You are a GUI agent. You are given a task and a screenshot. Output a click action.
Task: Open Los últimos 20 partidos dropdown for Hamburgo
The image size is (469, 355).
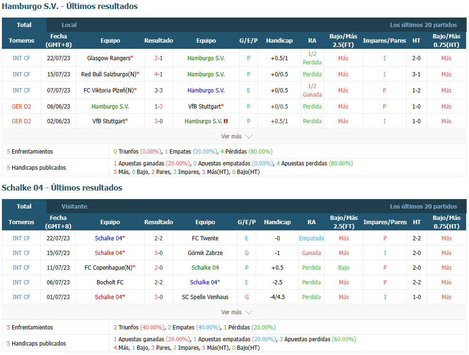[x=423, y=25]
